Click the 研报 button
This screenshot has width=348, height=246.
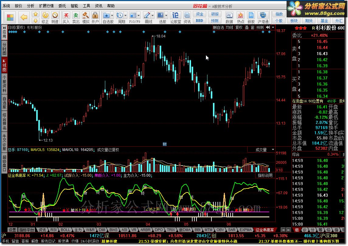pos(215,14)
